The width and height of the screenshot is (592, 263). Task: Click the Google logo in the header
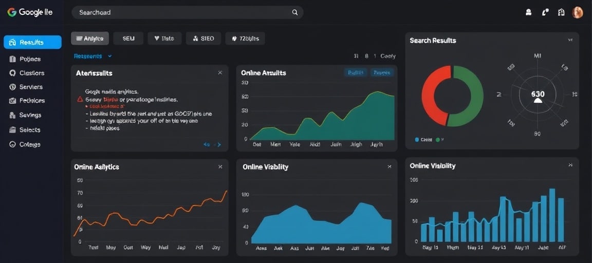pyautogui.click(x=12, y=12)
